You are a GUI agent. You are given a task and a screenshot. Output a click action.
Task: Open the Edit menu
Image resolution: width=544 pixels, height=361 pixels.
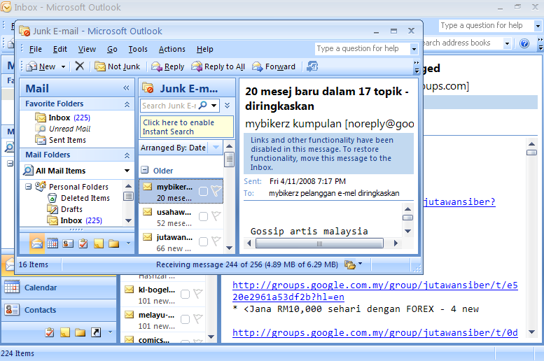[60, 49]
